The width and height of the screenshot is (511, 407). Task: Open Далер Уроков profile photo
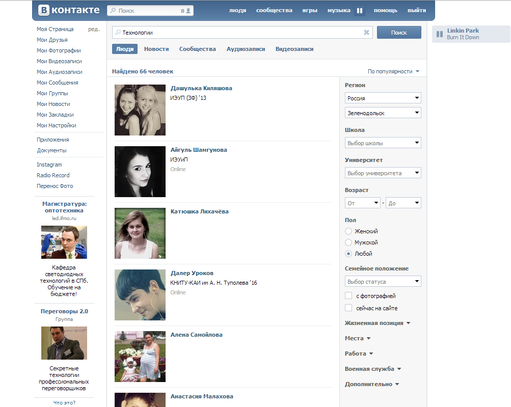point(140,295)
